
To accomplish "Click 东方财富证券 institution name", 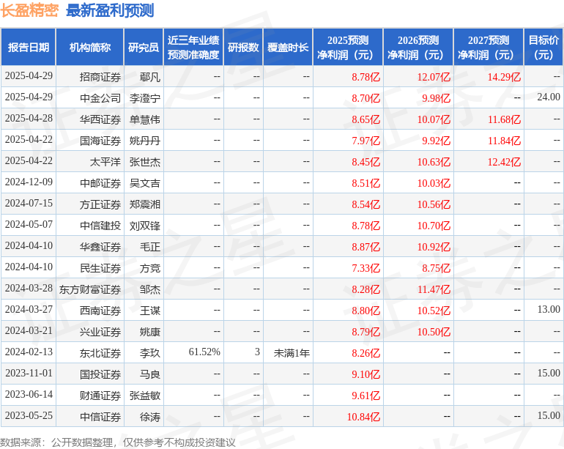I will (90, 289).
